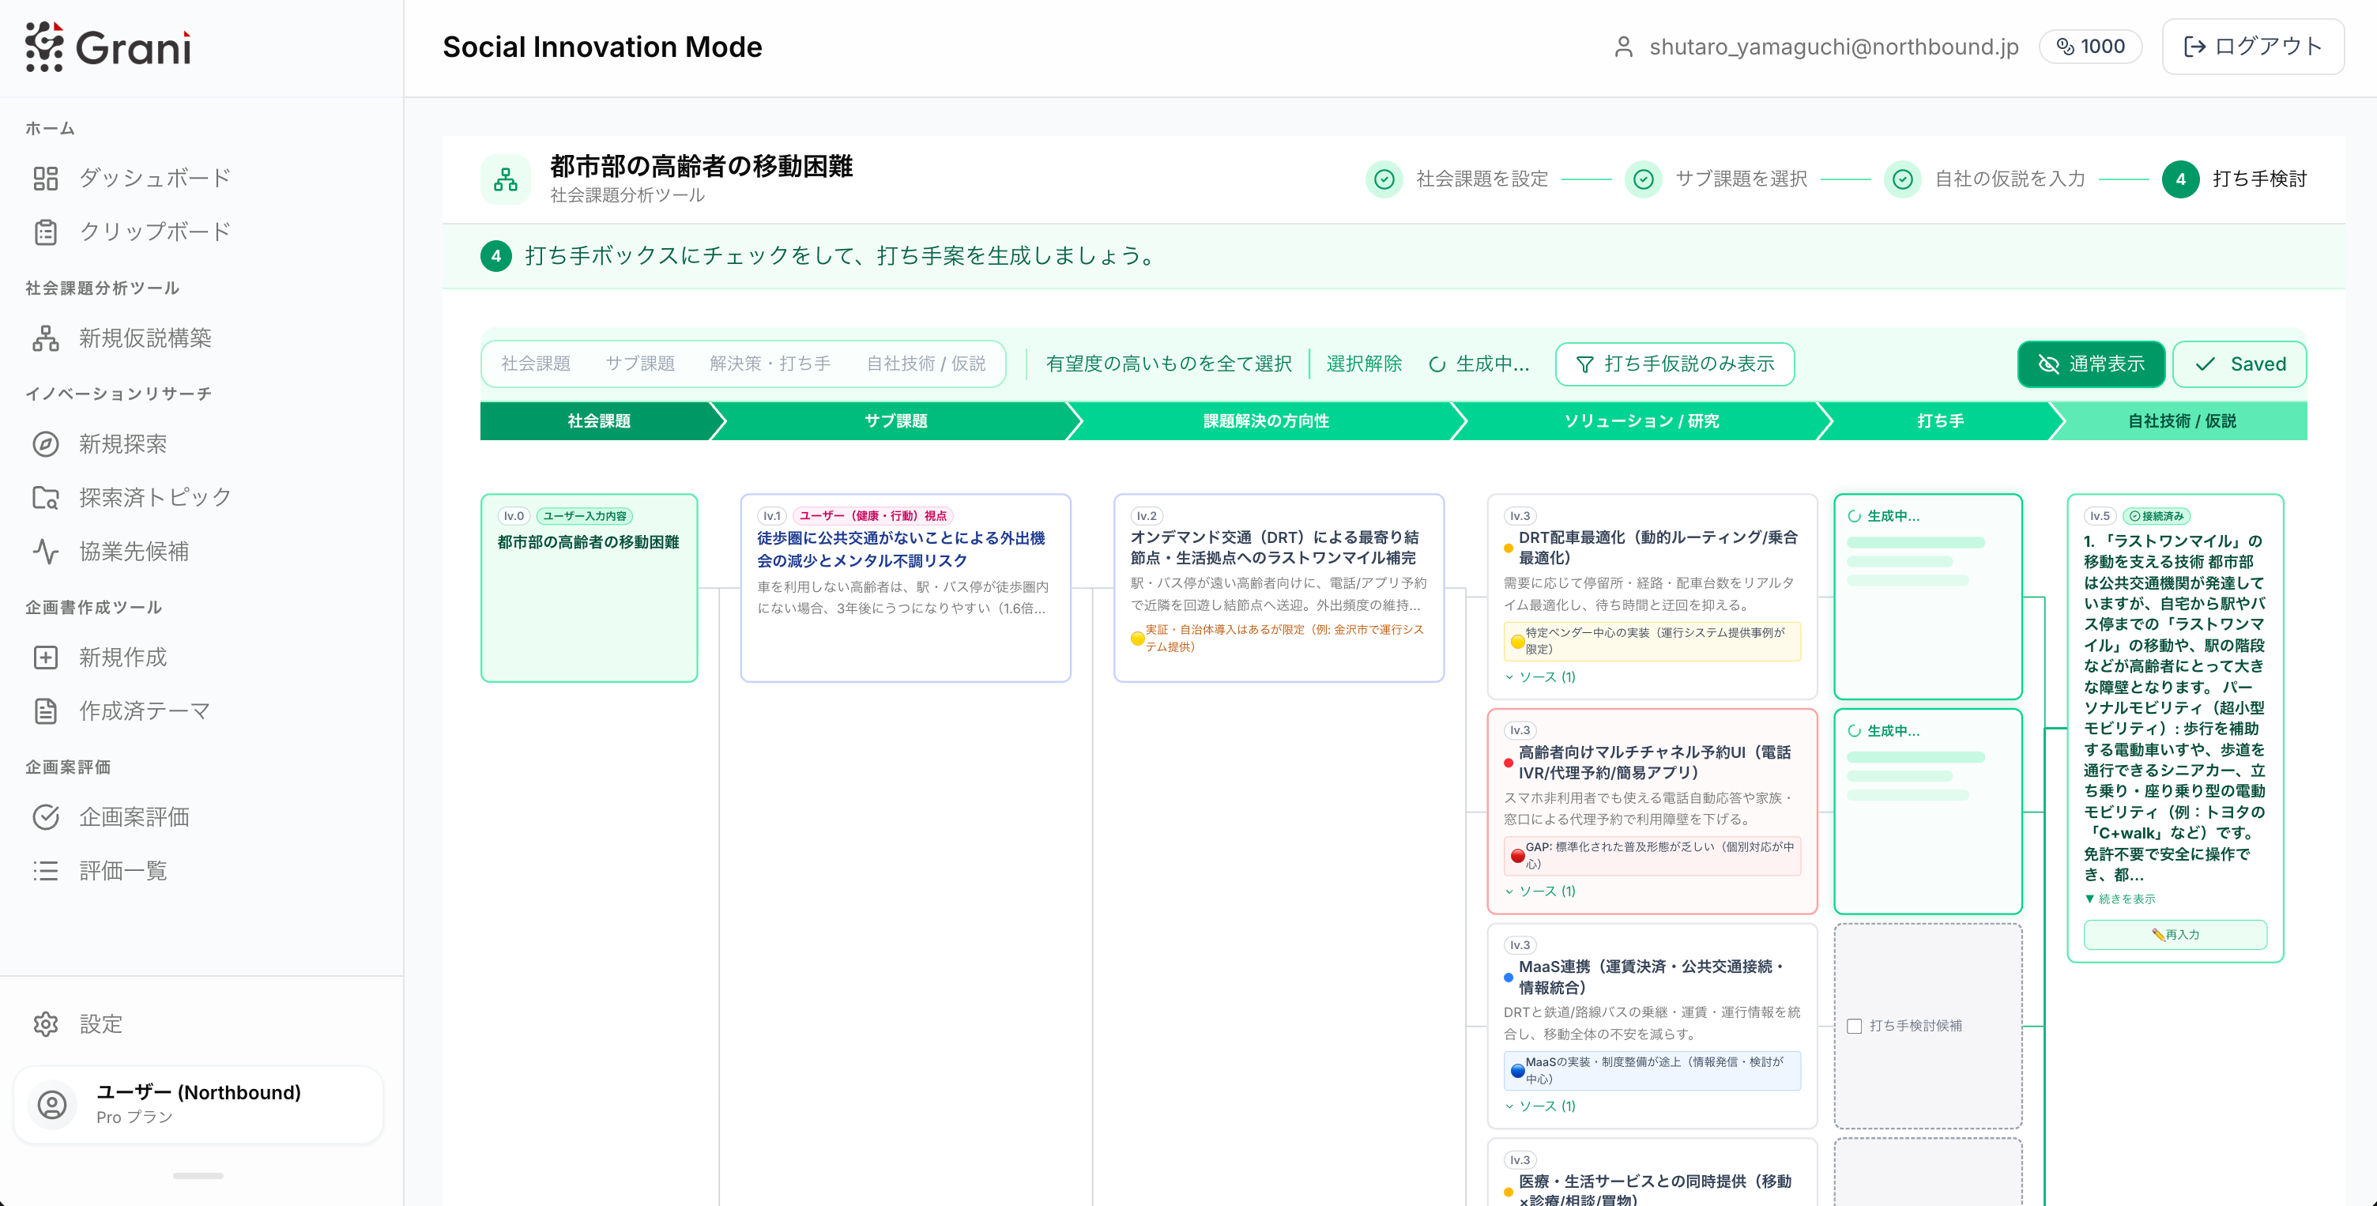Click the 新規探索 compass icon
This screenshot has height=1206, width=2377.
click(45, 444)
